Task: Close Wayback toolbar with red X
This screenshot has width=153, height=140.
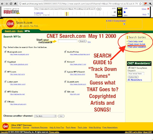Action: 148,9
